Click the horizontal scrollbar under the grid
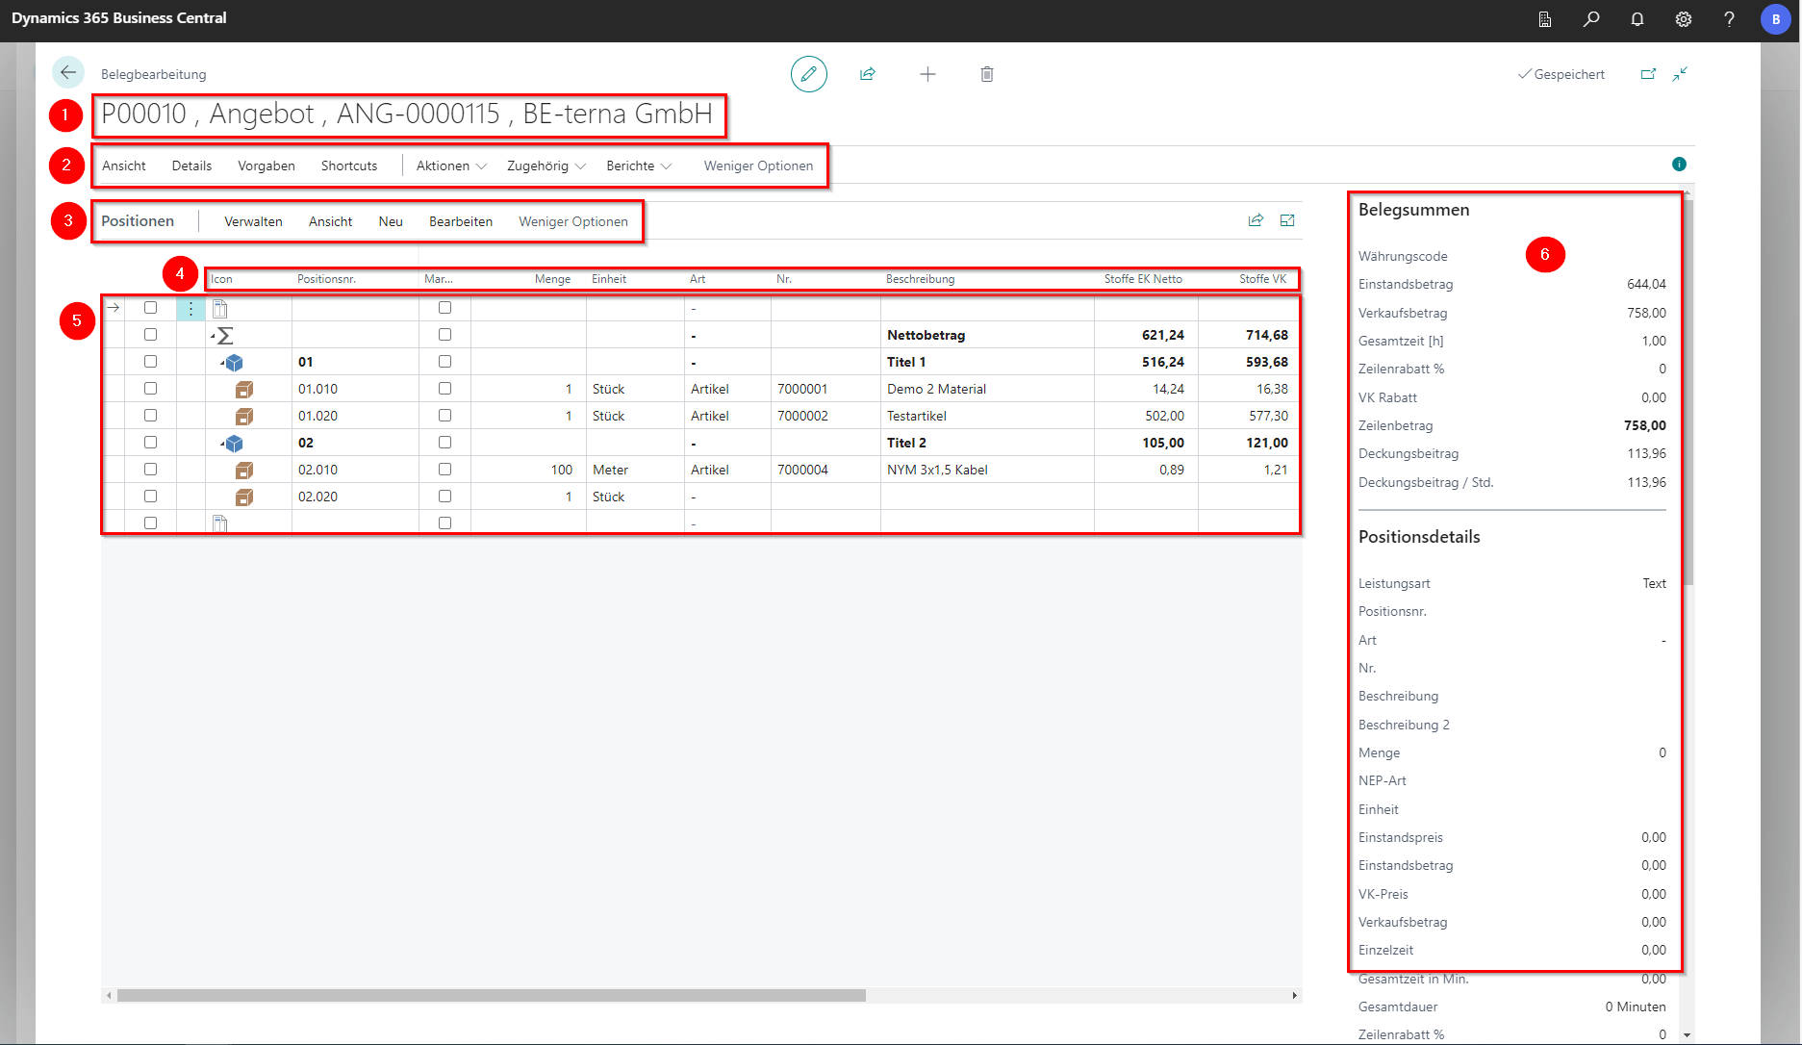 click(491, 996)
